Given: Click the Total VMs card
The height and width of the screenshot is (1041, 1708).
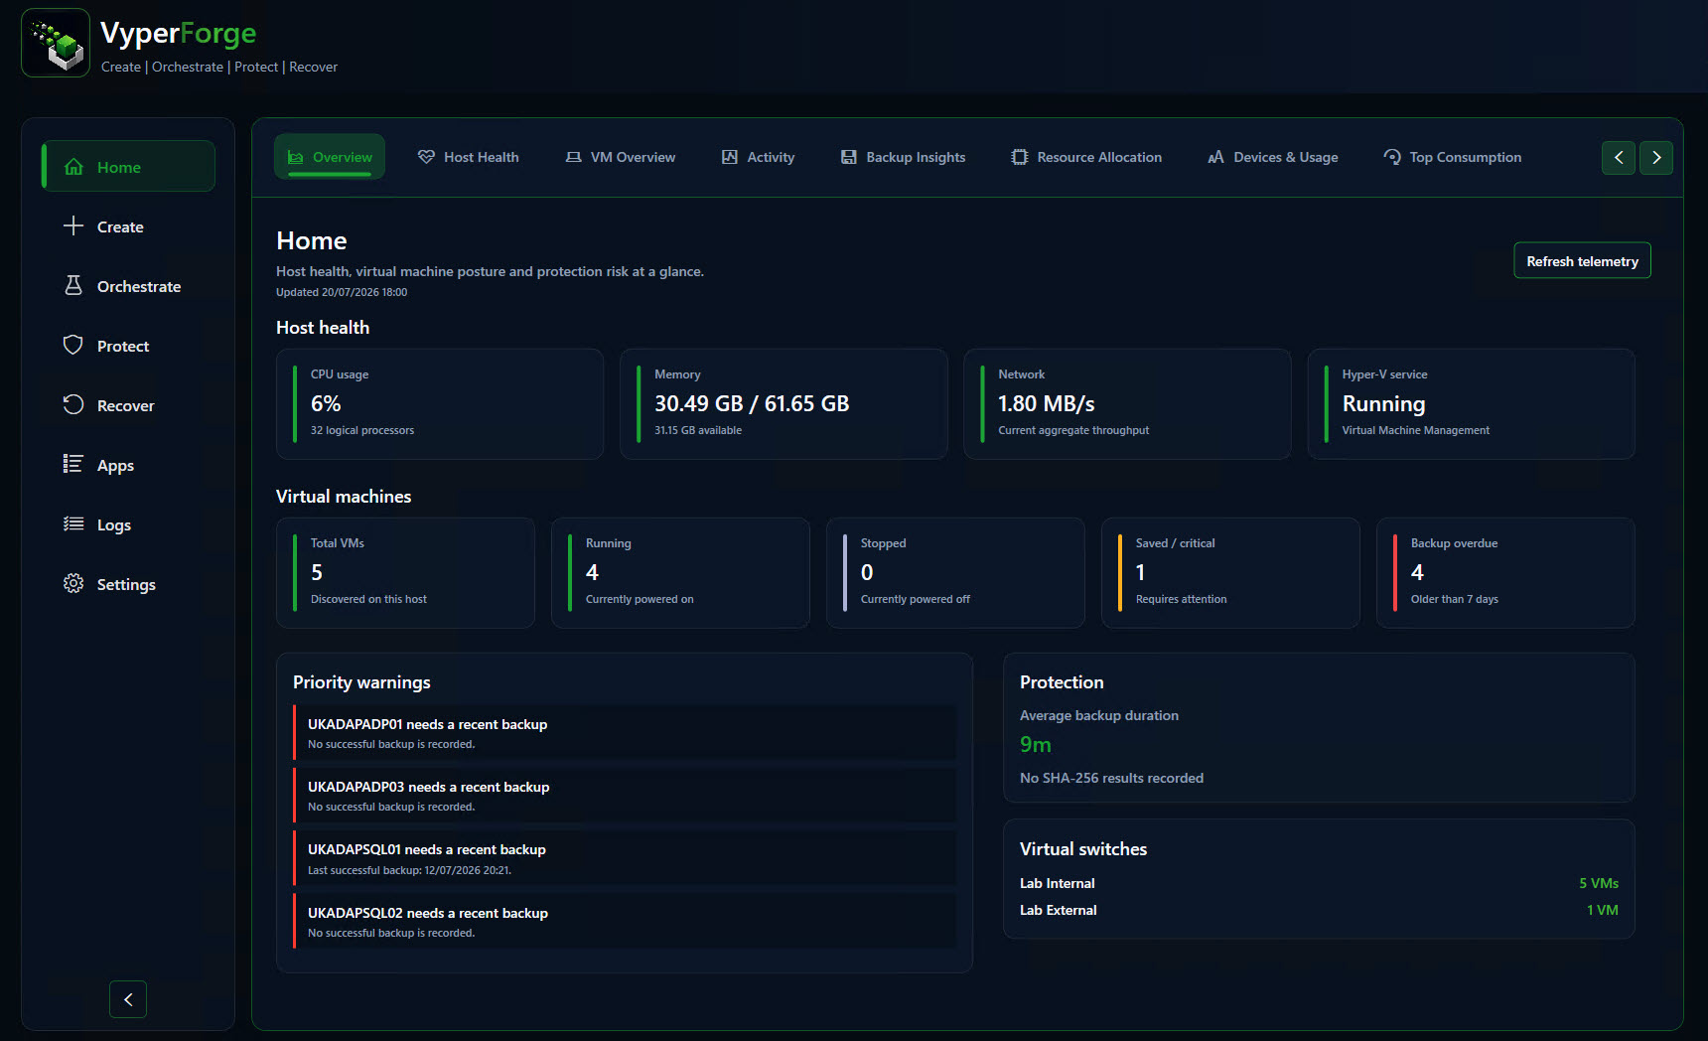Looking at the screenshot, I should point(405,572).
